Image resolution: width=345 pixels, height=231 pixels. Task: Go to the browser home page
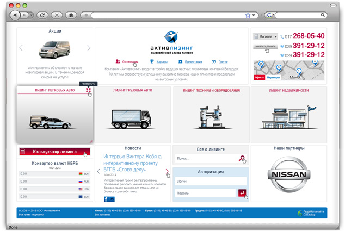tap(71, 15)
